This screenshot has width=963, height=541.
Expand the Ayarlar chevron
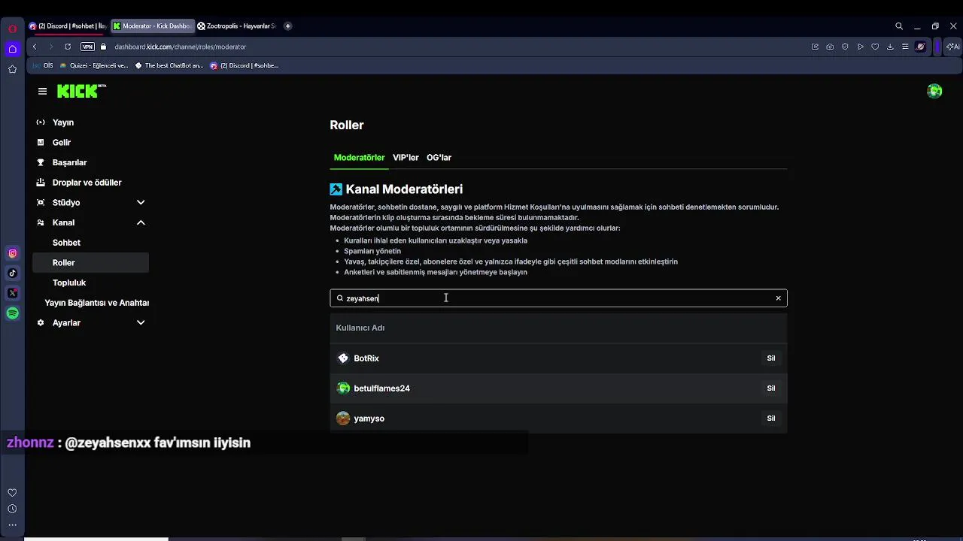141,323
